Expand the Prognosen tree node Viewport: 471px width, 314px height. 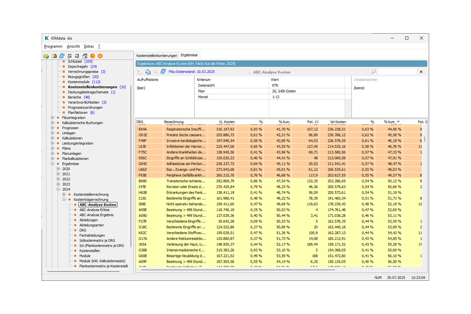pos(52,128)
